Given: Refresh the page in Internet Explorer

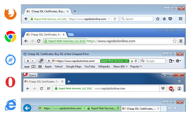Looking at the screenshot, I should (x=118, y=108).
